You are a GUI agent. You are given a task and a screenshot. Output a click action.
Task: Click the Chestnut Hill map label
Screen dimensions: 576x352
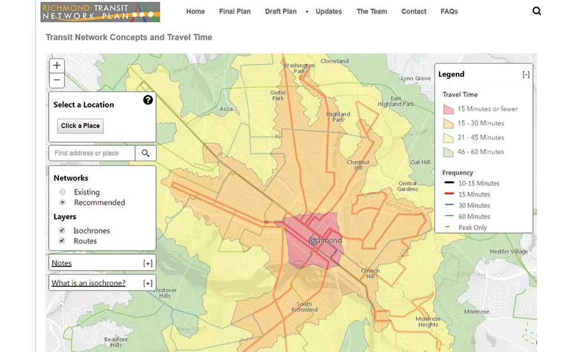point(358,165)
